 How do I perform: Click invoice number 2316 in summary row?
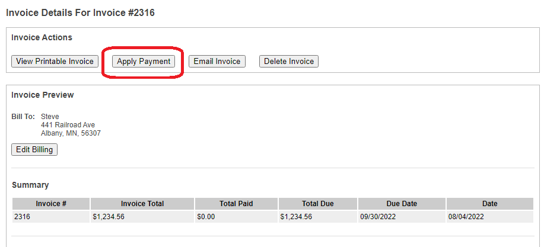tap(22, 217)
